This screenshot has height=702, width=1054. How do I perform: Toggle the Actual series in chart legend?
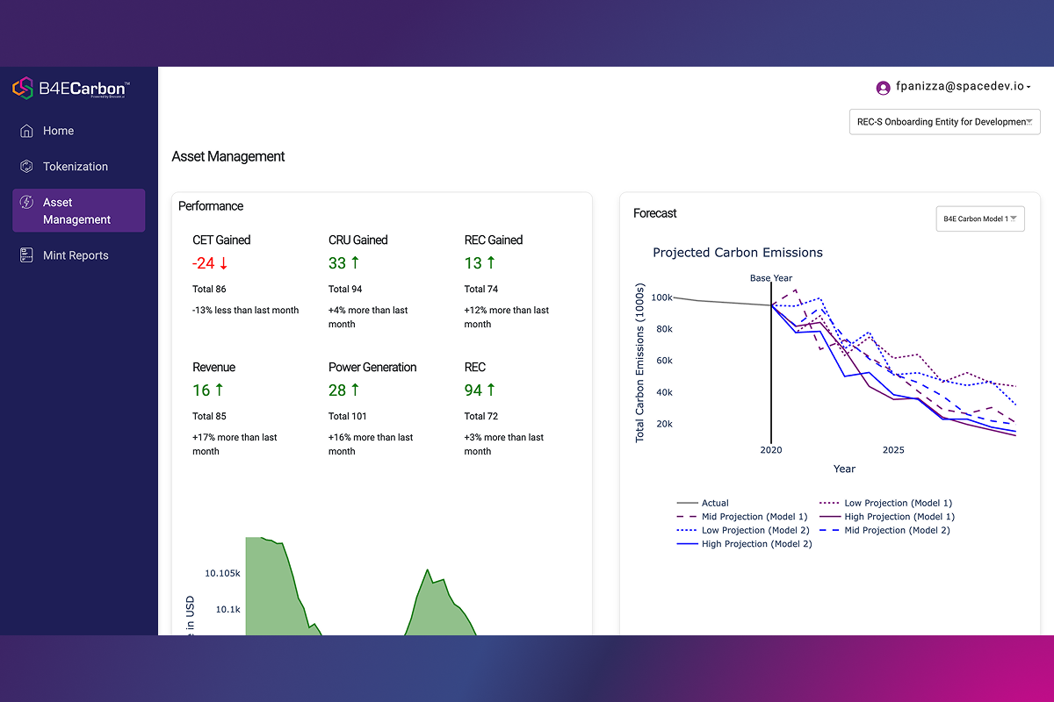click(x=703, y=504)
